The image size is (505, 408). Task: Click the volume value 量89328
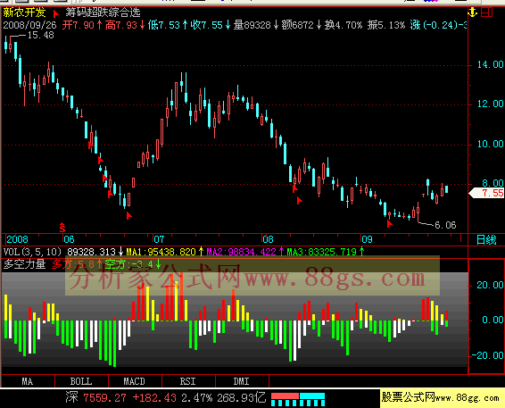[252, 25]
